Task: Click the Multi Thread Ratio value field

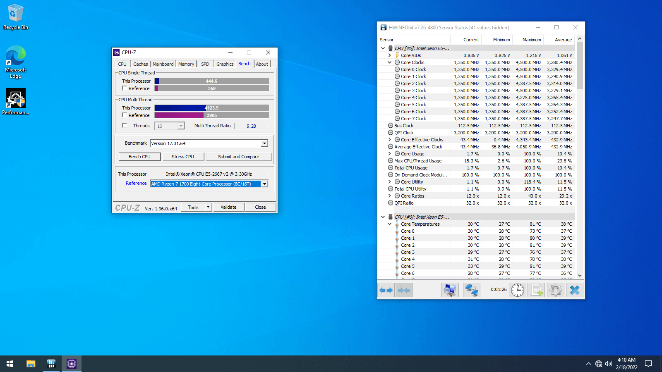Action: tap(251, 126)
